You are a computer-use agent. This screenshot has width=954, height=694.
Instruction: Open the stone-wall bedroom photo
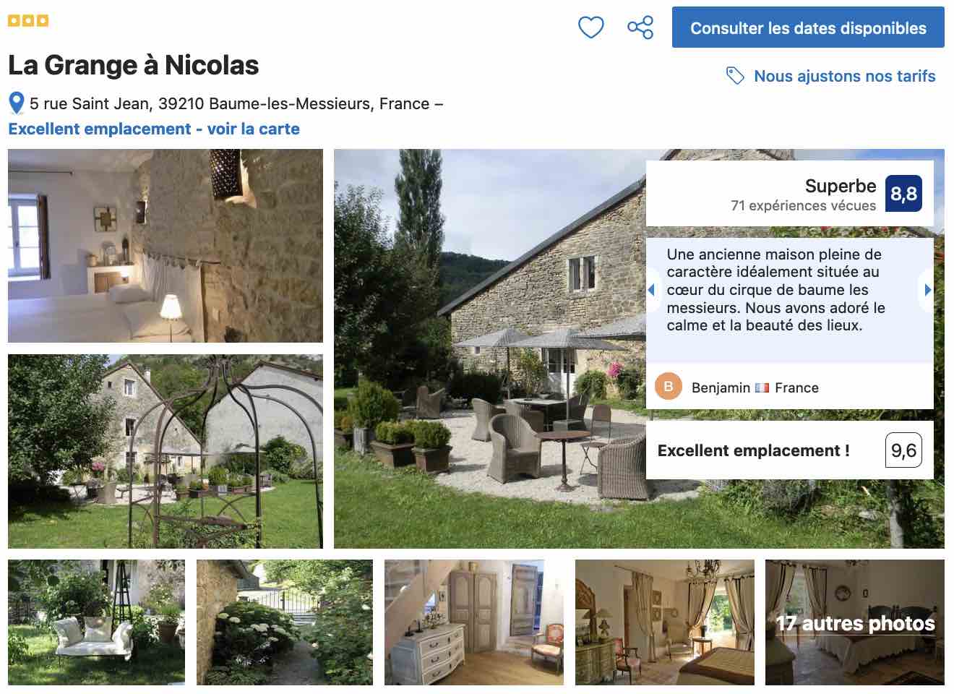166,246
